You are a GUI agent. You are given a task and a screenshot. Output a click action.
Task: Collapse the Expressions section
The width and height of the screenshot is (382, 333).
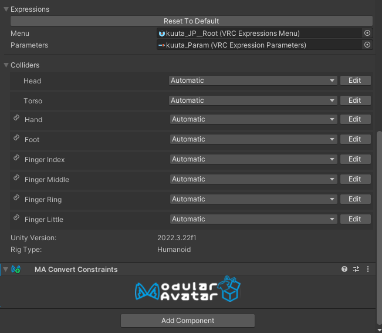point(6,9)
